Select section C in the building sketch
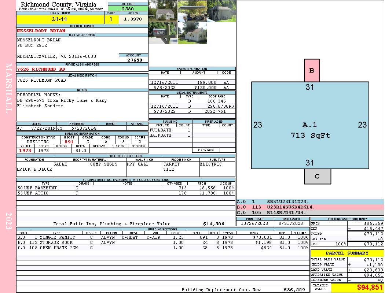385x293 pixels. pos(318,176)
